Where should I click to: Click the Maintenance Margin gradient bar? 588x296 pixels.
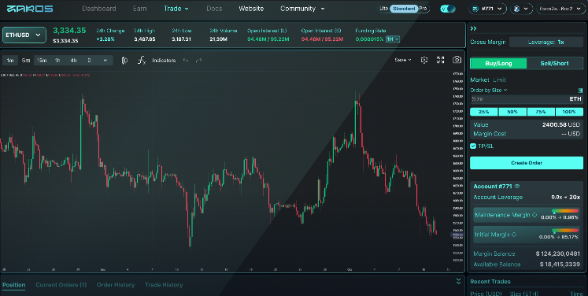pyautogui.click(x=565, y=211)
